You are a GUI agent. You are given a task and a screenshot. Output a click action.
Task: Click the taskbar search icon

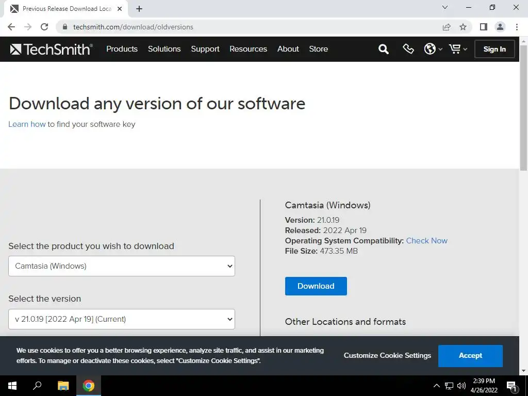(x=37, y=386)
